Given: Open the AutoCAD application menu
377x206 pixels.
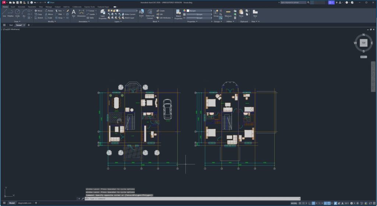Looking at the screenshot, I should [4, 3].
